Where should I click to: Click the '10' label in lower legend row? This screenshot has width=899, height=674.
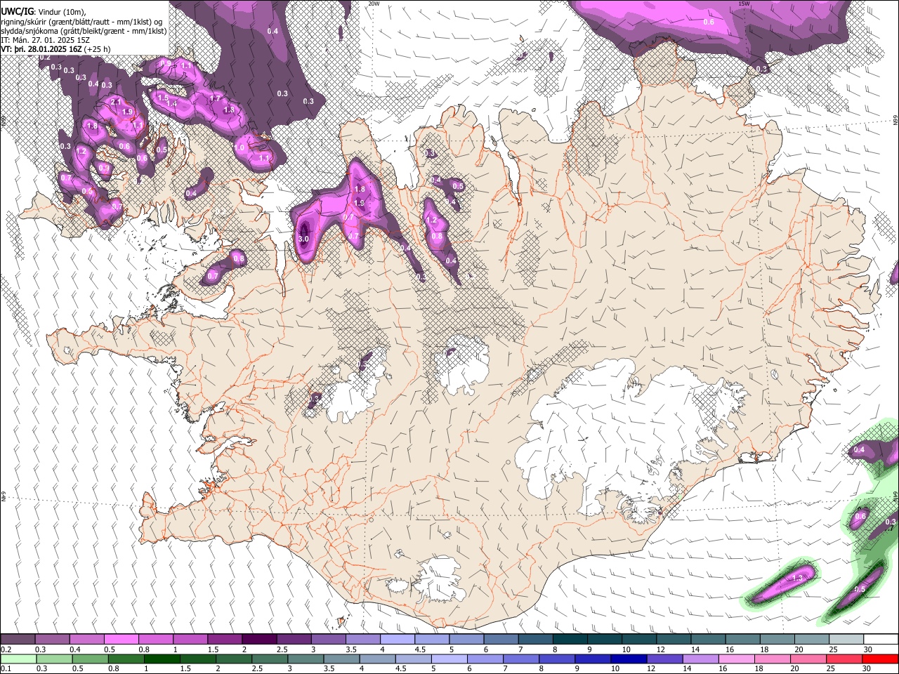point(615,668)
